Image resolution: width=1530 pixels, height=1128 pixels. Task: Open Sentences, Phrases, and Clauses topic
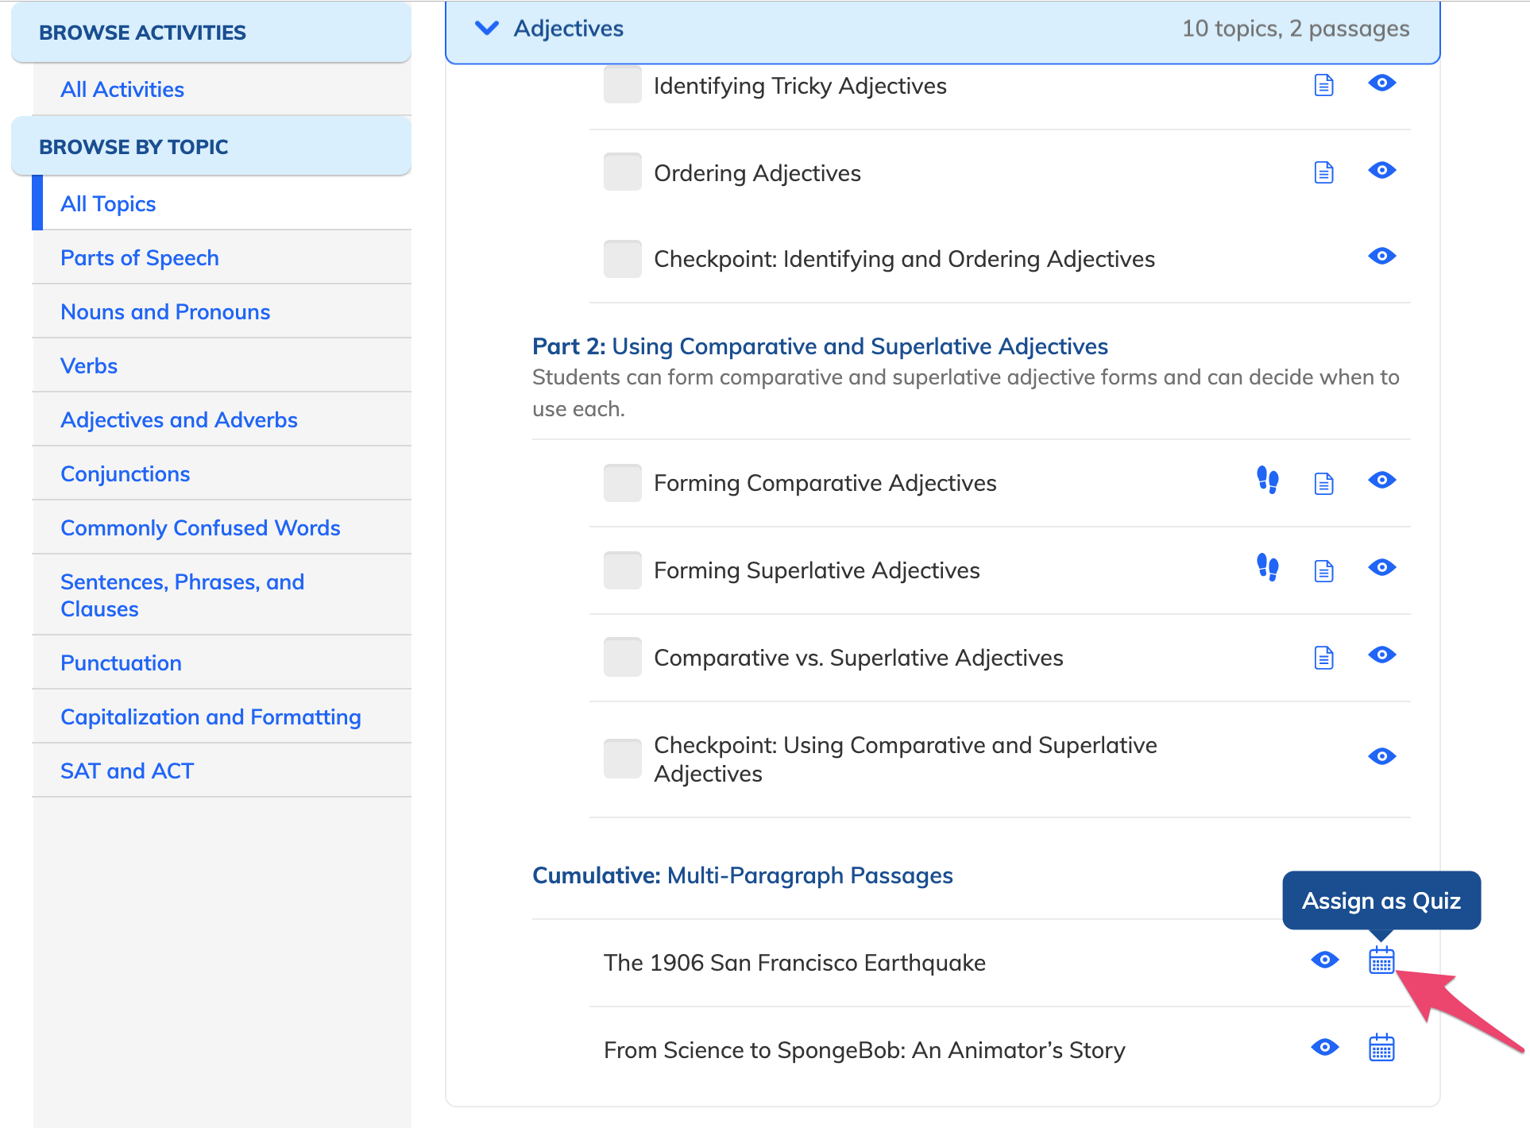pos(182,595)
